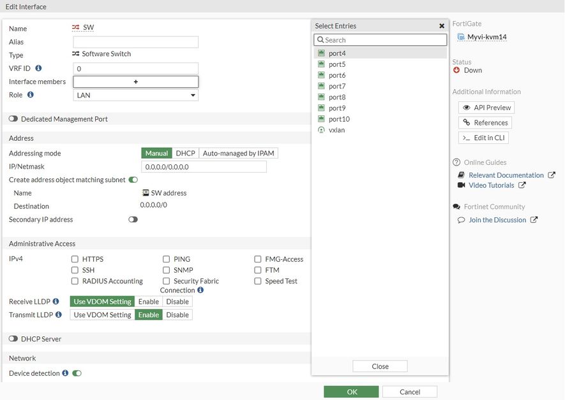This screenshot has width=565, height=400.
Task: Click the Myvi-kvm14 FortiGate device icon
Action: 462,38
